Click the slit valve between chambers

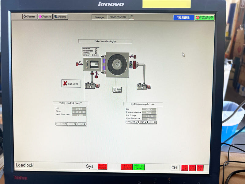(103, 64)
